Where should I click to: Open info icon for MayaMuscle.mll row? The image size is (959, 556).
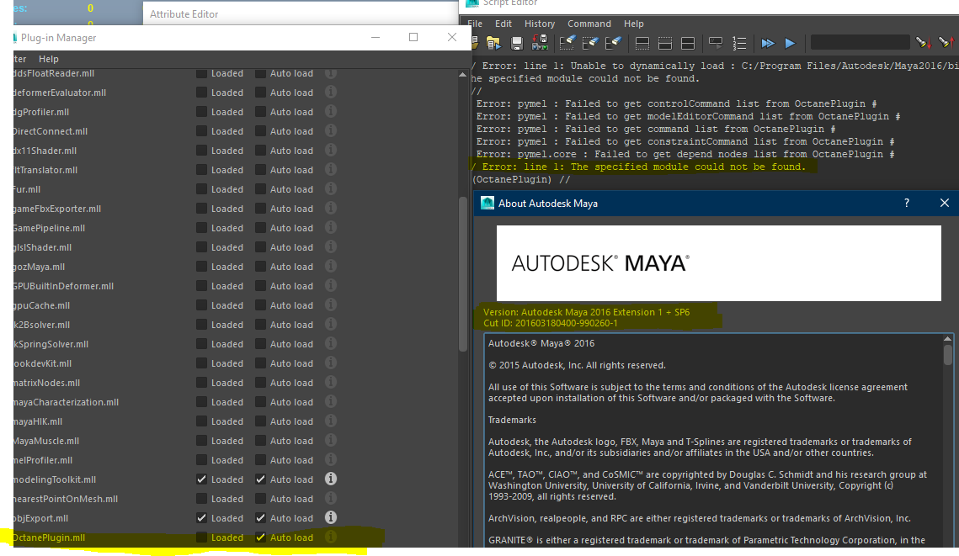click(x=331, y=441)
